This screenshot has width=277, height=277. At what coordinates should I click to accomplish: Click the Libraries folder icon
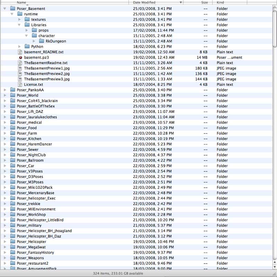point(27,25)
